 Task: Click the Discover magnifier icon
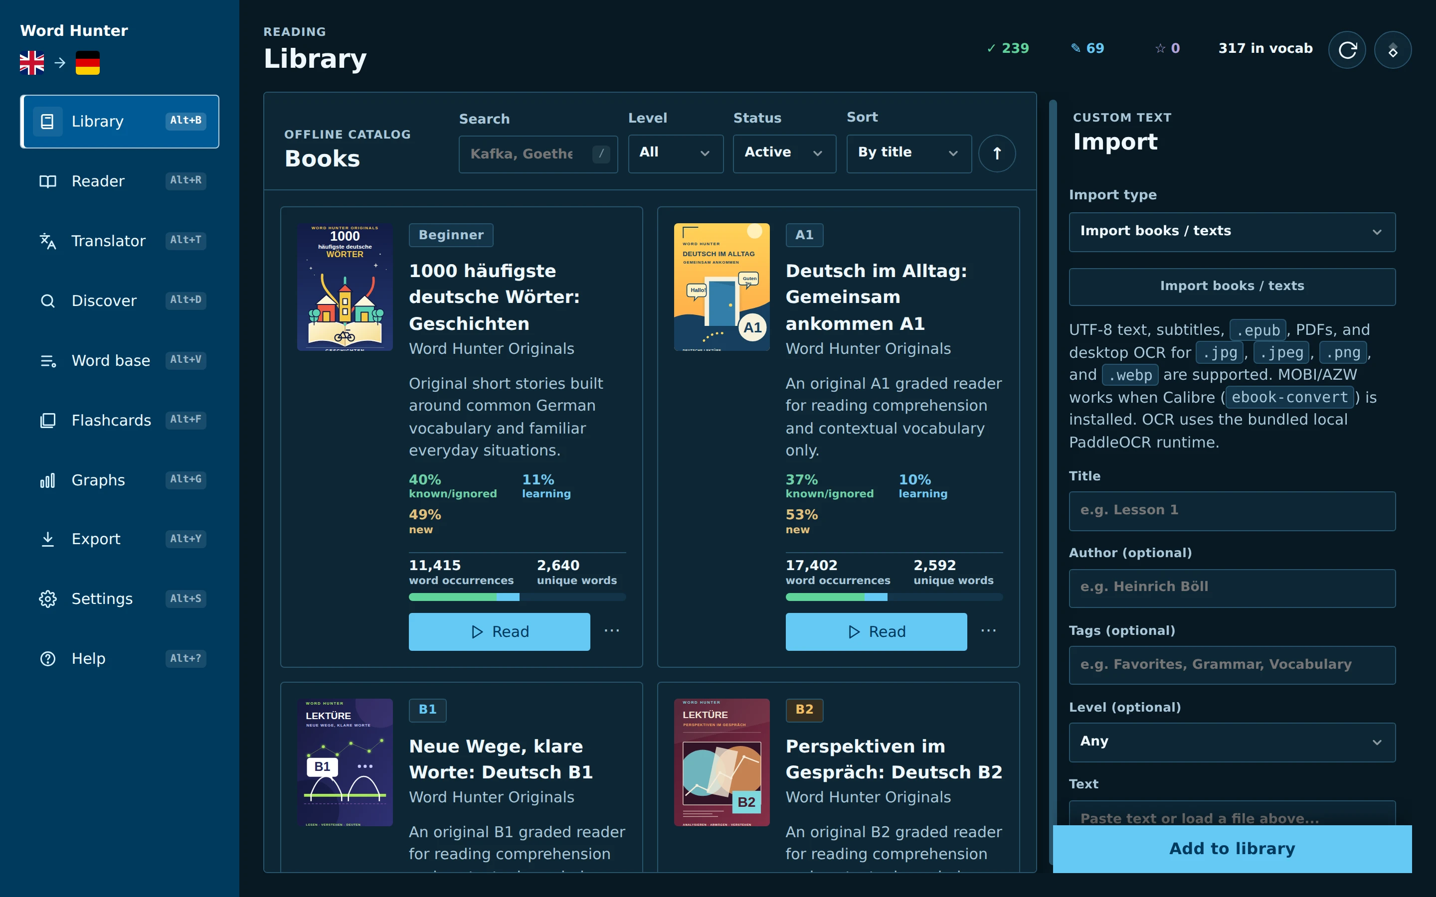pos(47,301)
